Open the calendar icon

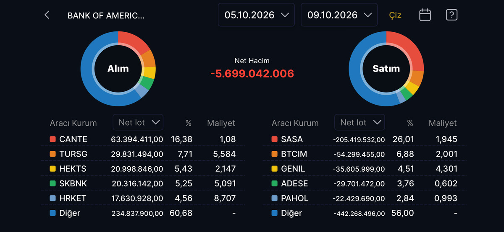[x=425, y=15]
